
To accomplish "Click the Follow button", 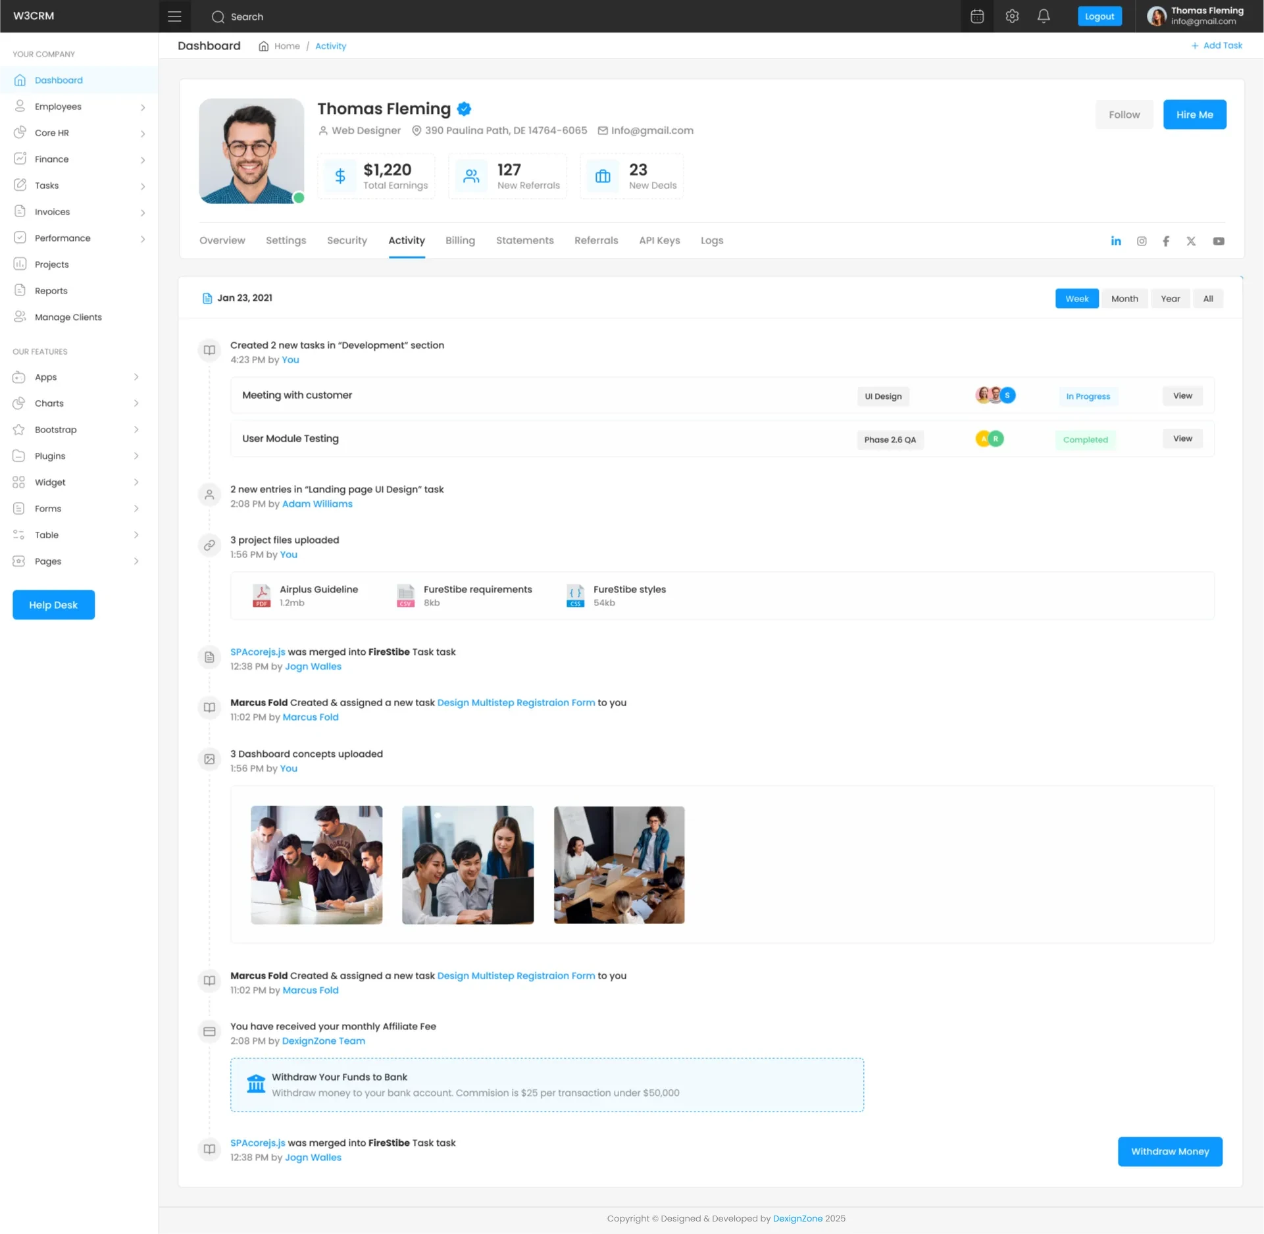I will [x=1123, y=115].
